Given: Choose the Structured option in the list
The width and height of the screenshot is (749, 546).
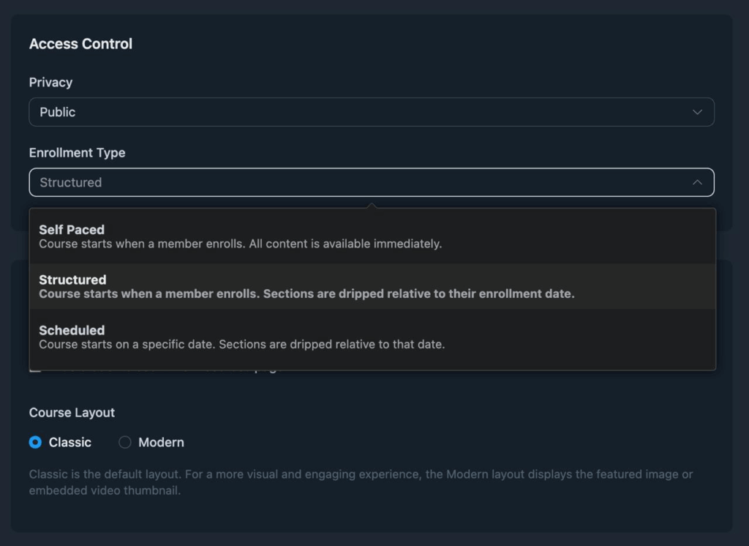Looking at the screenshot, I should [72, 280].
